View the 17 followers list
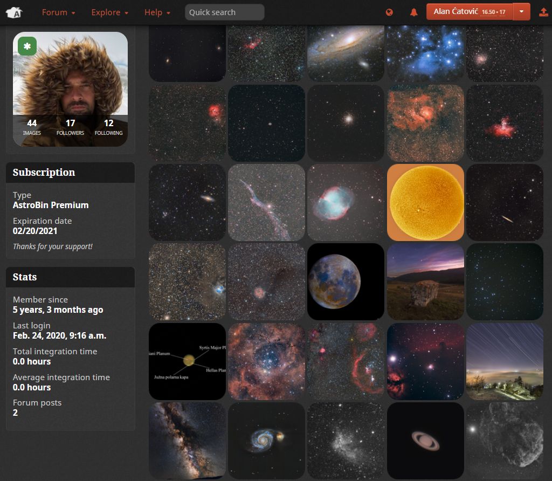The height and width of the screenshot is (481, 552). (70, 127)
